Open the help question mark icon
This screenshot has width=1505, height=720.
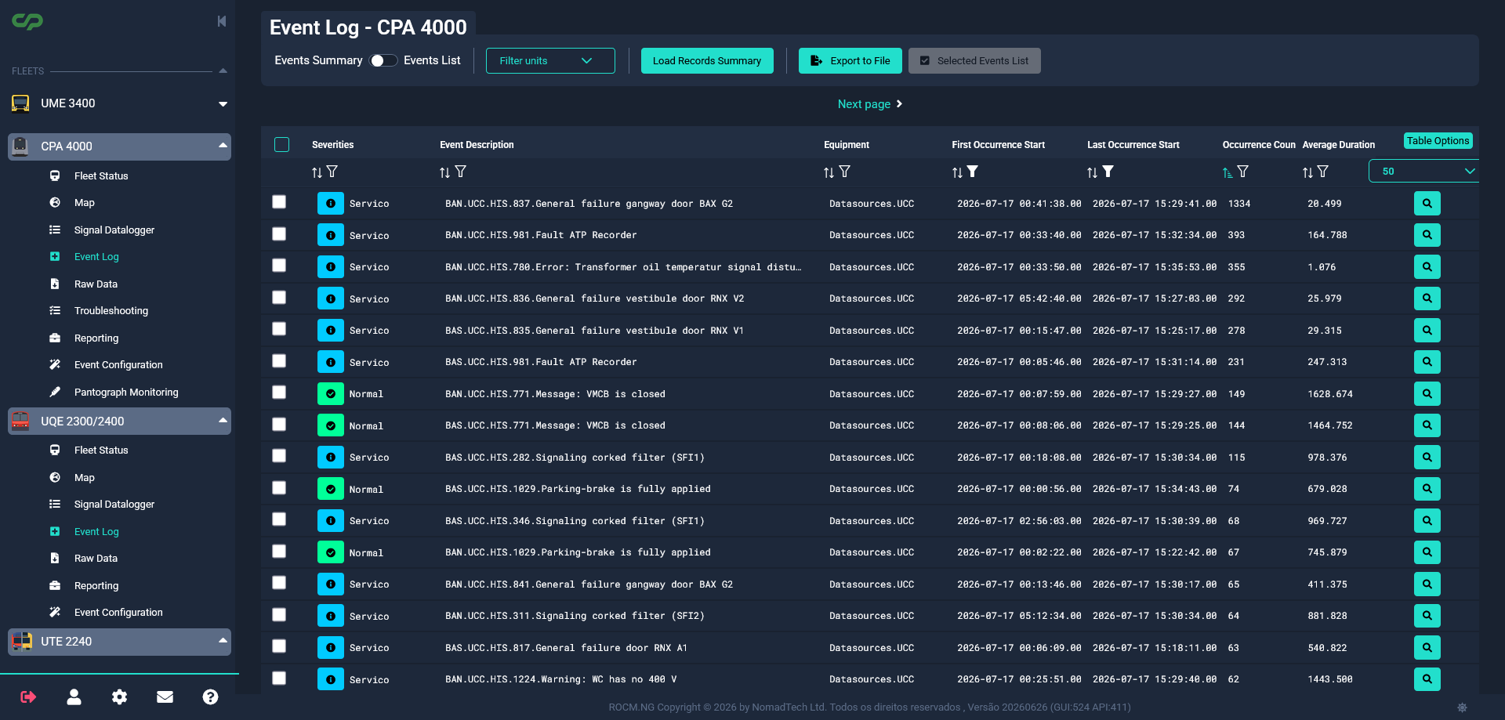click(210, 696)
